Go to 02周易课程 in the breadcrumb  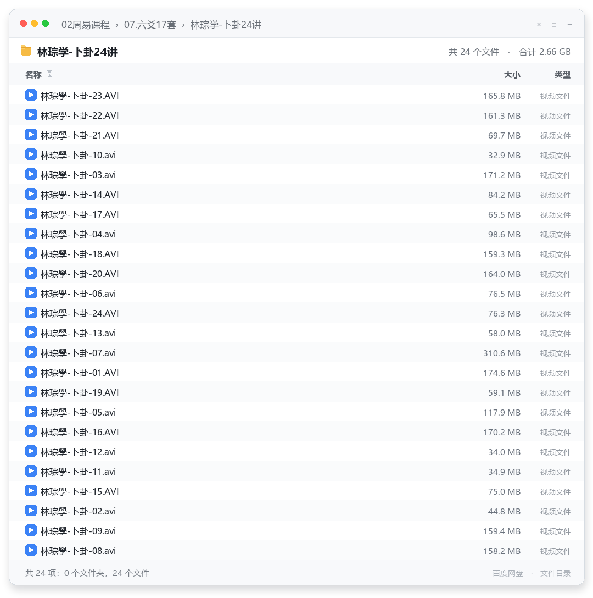86,25
